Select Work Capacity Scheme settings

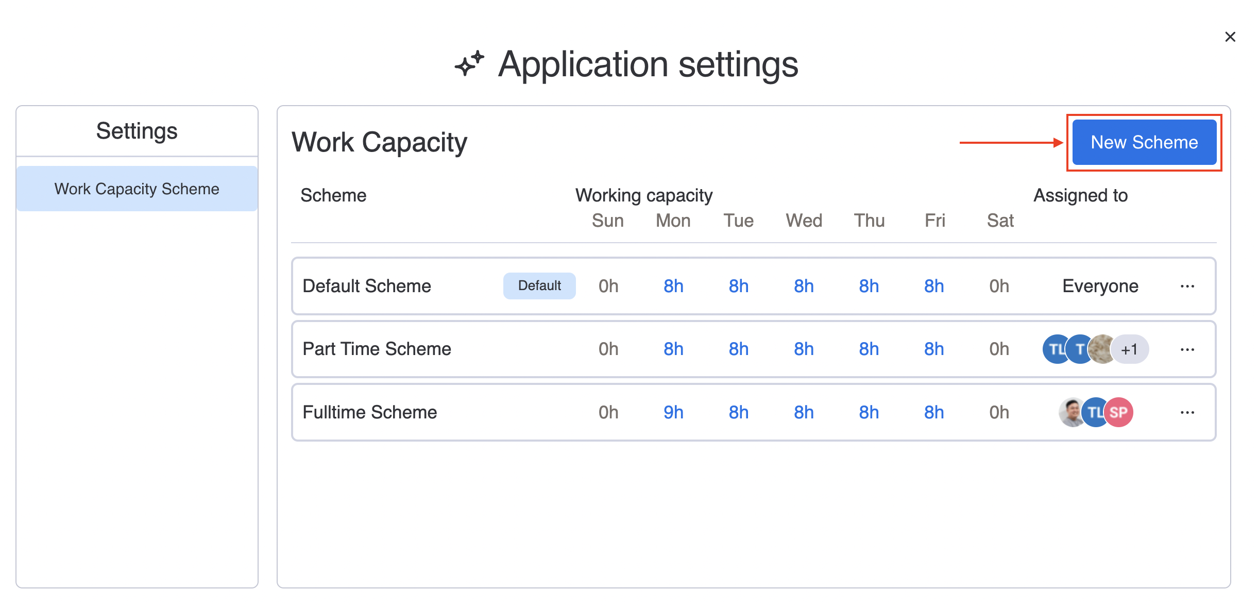click(x=135, y=190)
